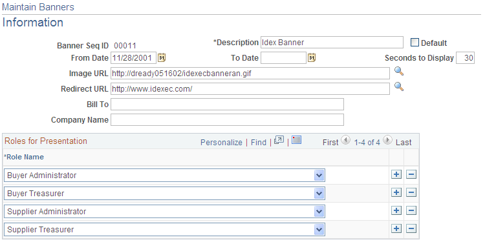Delete the Supplier Administrator row

point(411,211)
